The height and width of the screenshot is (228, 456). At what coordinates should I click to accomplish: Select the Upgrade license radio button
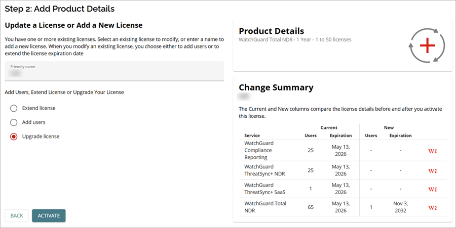(x=14, y=136)
